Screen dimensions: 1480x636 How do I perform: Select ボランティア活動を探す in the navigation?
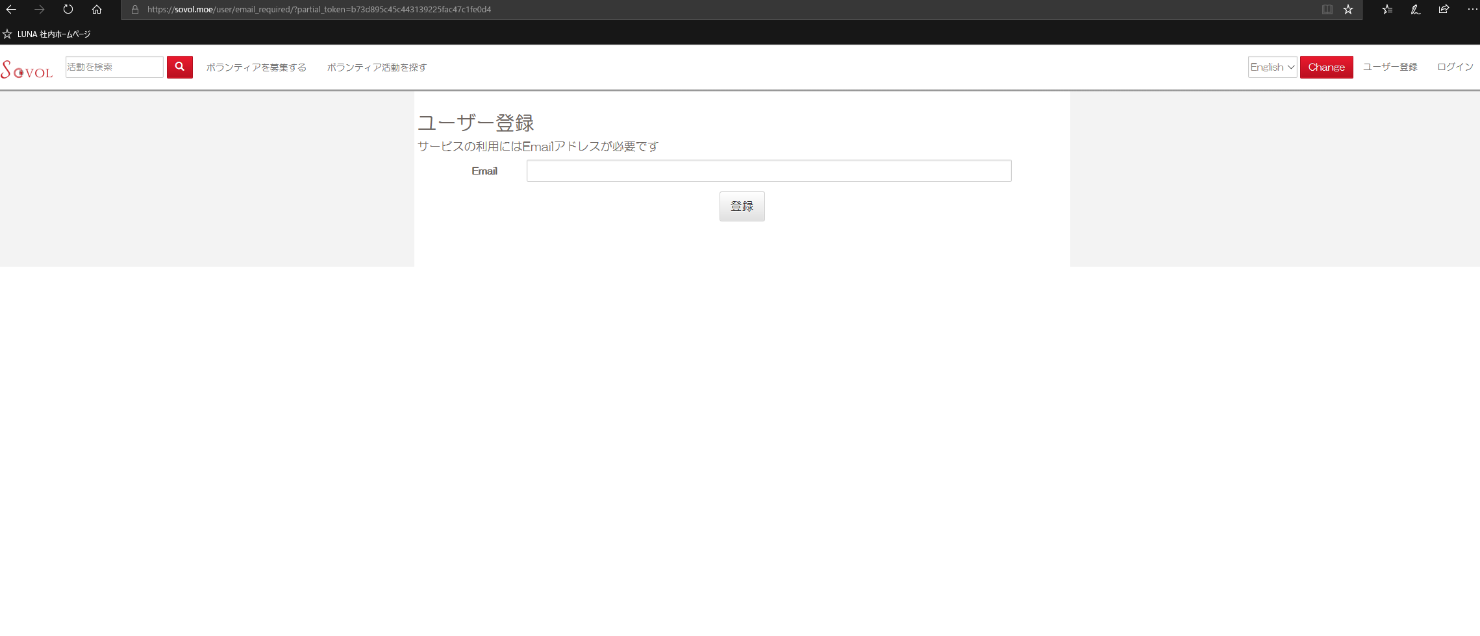pos(376,67)
